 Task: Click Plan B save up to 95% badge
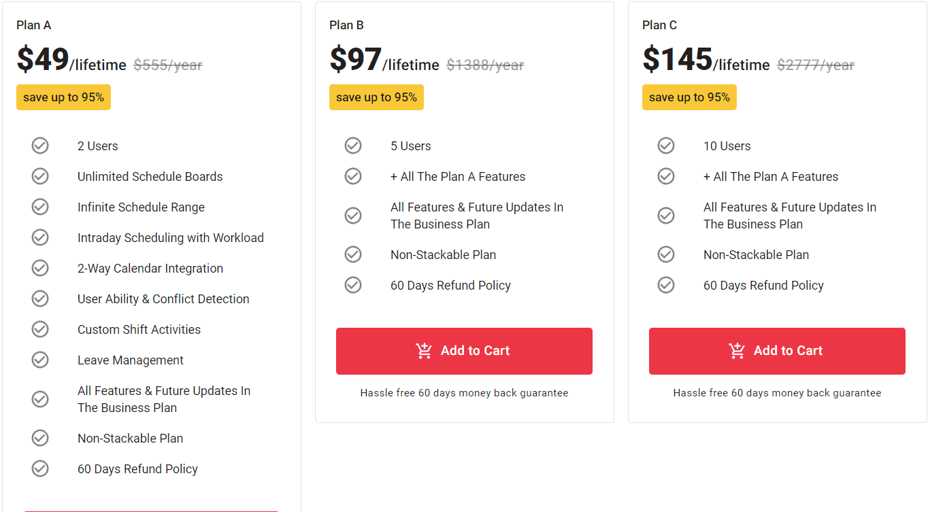(376, 97)
